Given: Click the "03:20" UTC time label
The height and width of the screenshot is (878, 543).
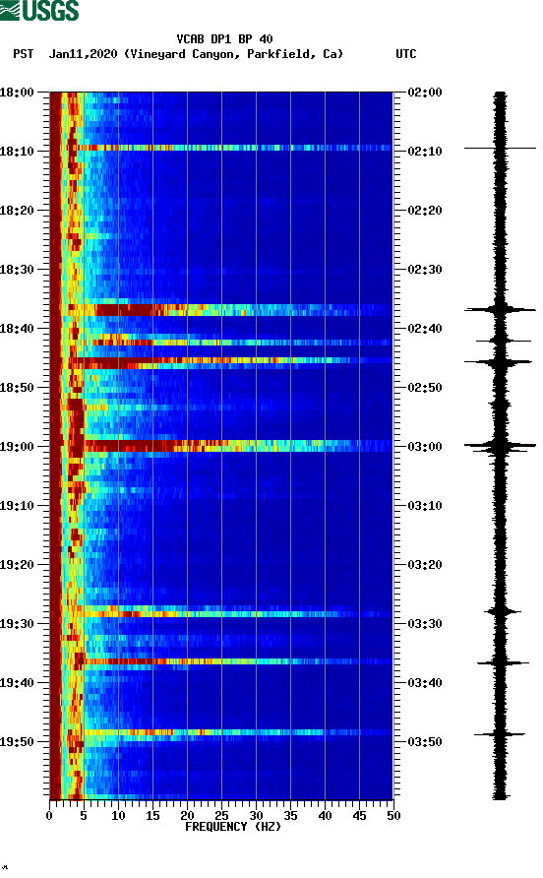Looking at the screenshot, I should [x=425, y=565].
